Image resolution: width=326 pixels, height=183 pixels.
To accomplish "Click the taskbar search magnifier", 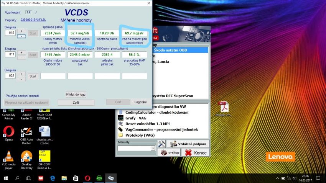I will click(x=17, y=178).
